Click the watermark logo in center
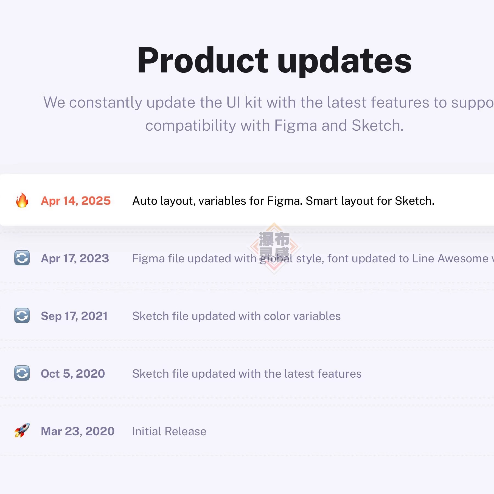 pyautogui.click(x=274, y=248)
